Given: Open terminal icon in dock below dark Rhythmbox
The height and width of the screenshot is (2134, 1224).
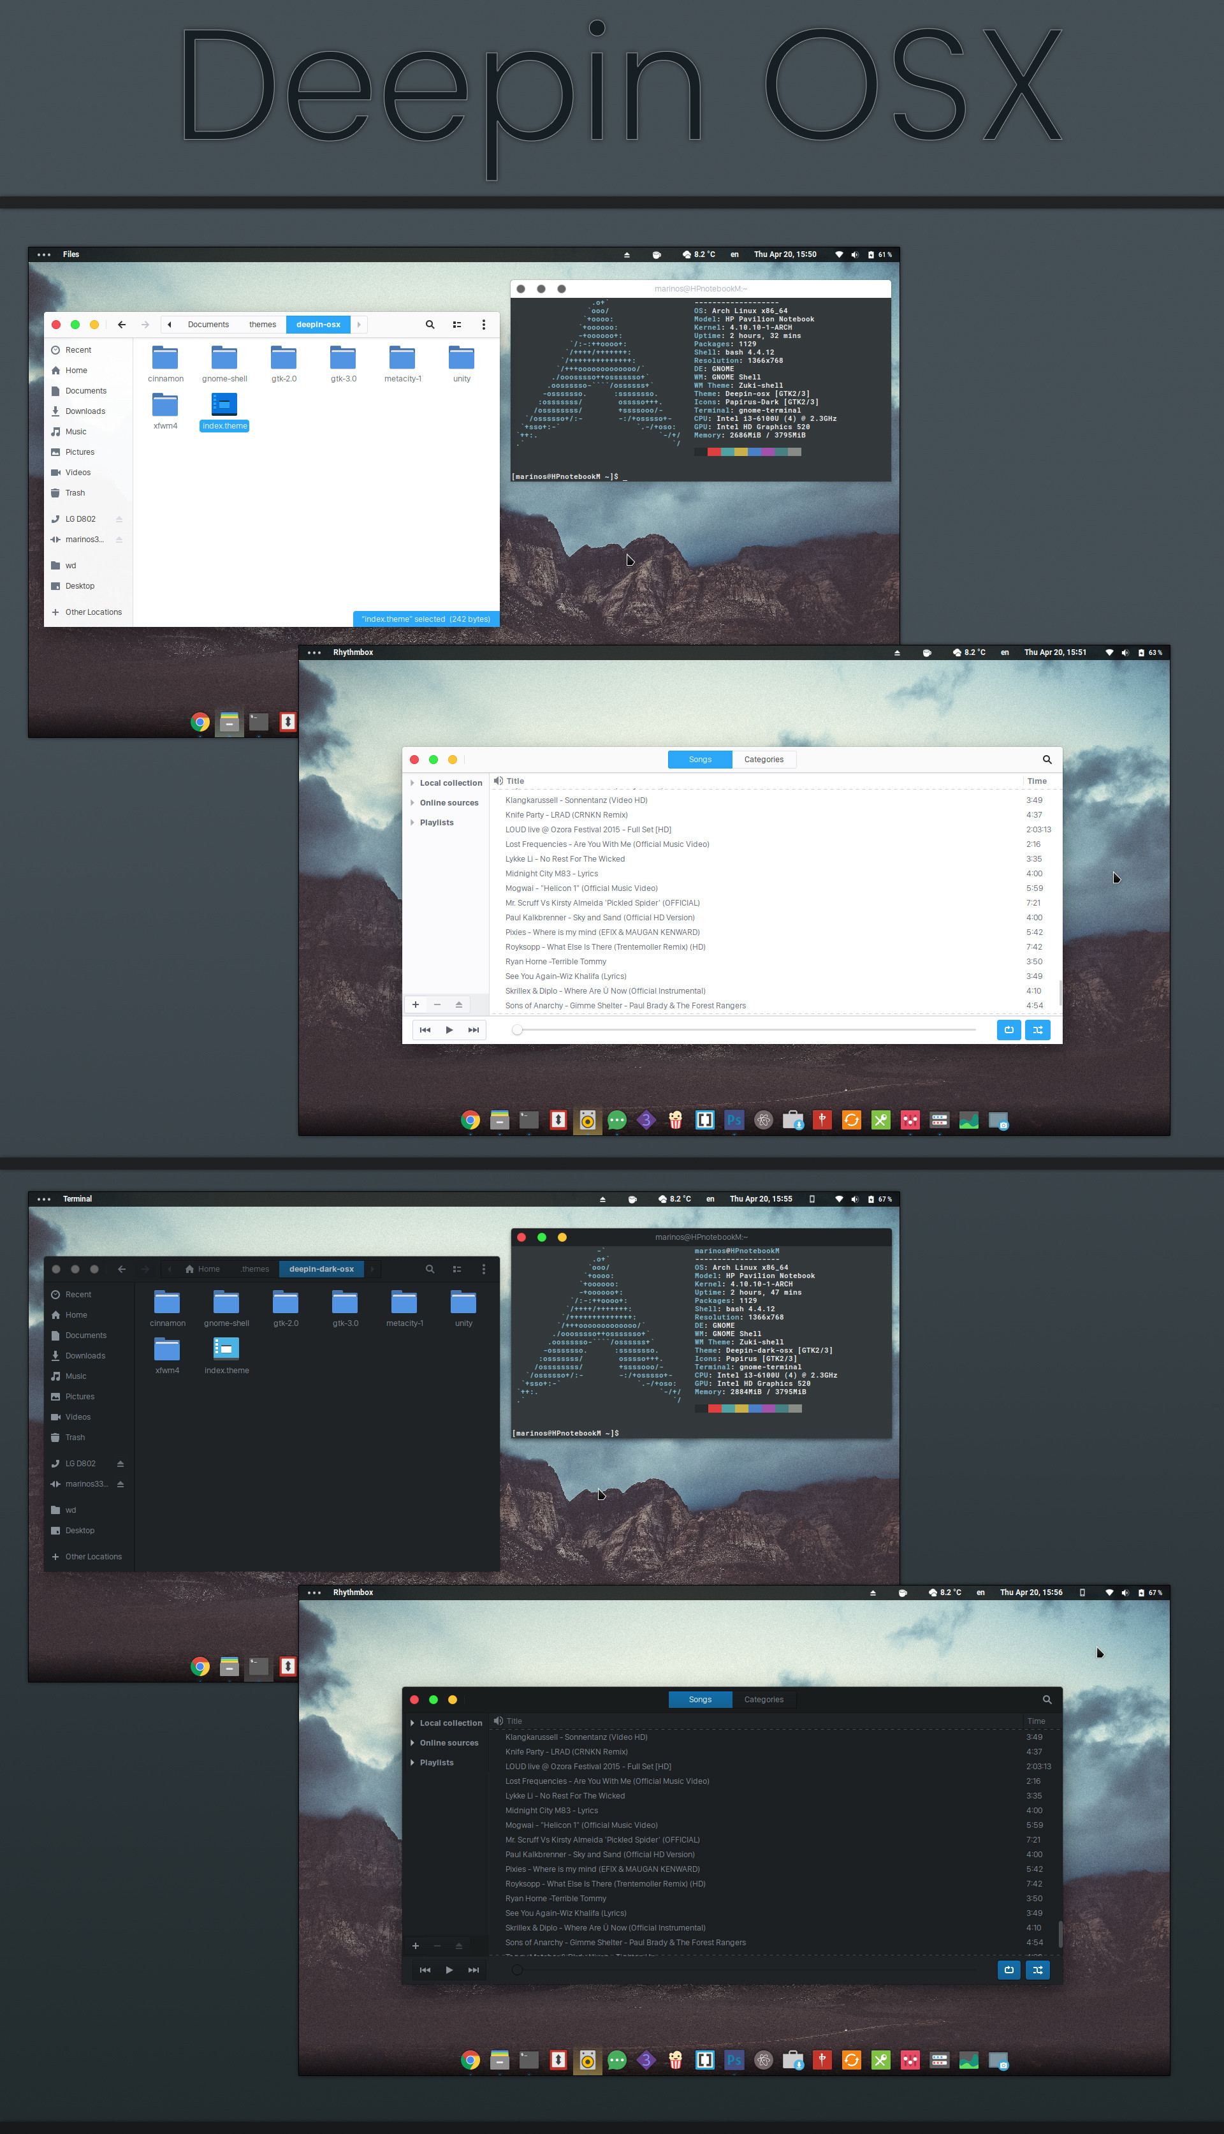Looking at the screenshot, I should coord(528,2060).
